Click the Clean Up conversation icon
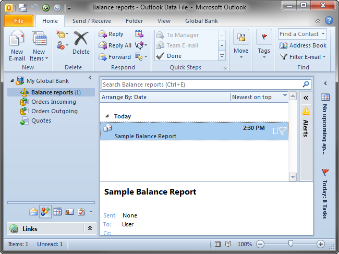This screenshot has width=339, height=254. pos(60,34)
